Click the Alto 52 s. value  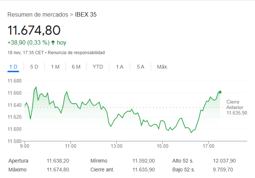[224, 161]
